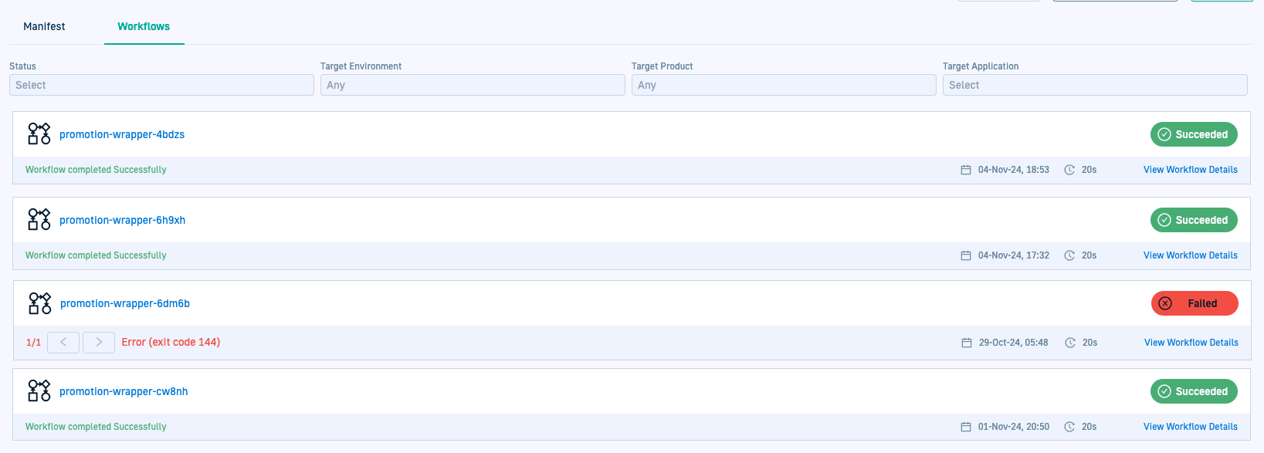Open the Status filter dropdown
Screen dimensions: 1264x453
pyautogui.click(x=161, y=85)
